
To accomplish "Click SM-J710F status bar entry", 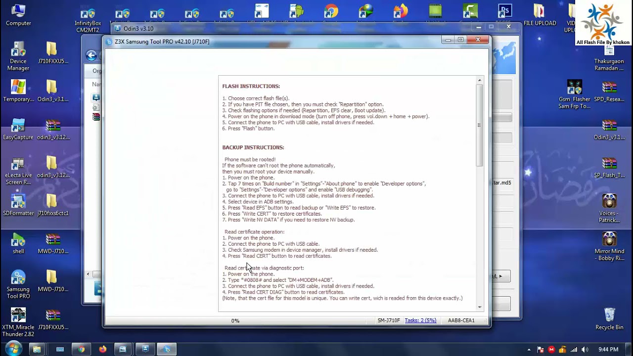I will 389,320.
